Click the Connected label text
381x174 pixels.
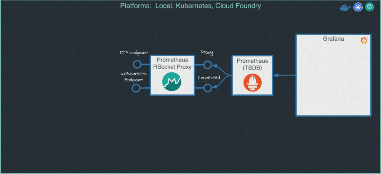click(x=209, y=78)
